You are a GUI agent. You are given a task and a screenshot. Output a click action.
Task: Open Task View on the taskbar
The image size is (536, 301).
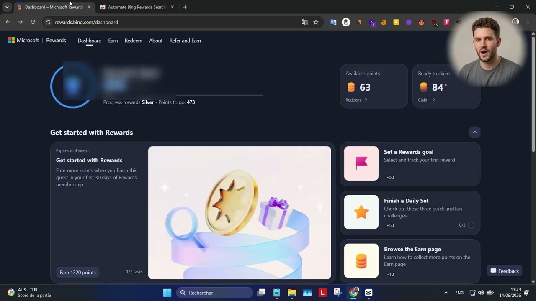pyautogui.click(x=261, y=293)
